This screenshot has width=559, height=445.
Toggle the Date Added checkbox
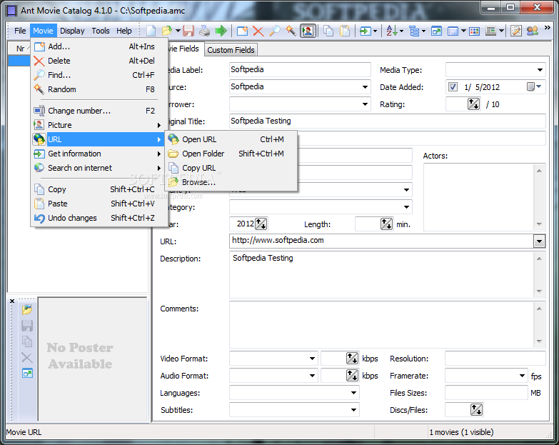tap(453, 86)
